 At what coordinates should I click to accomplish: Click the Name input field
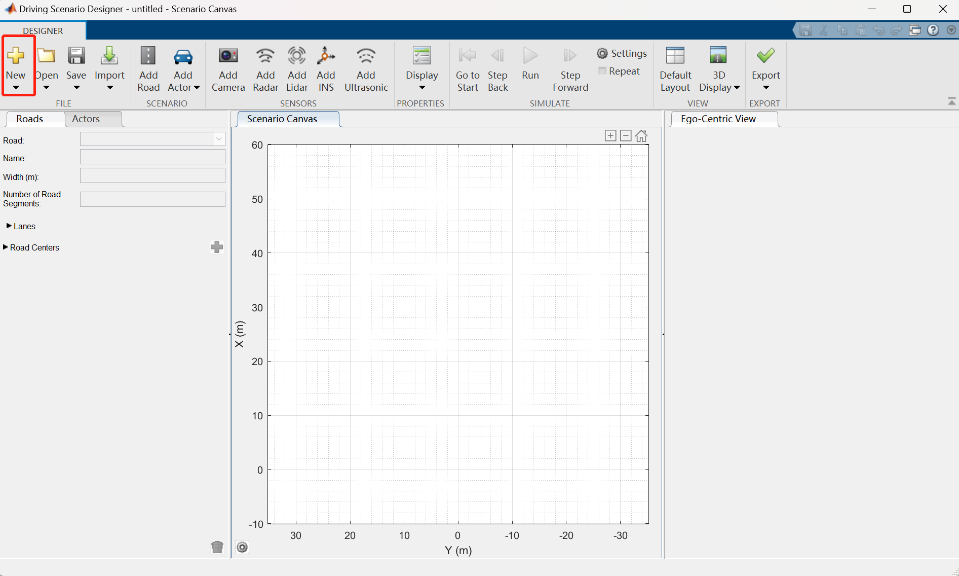152,157
